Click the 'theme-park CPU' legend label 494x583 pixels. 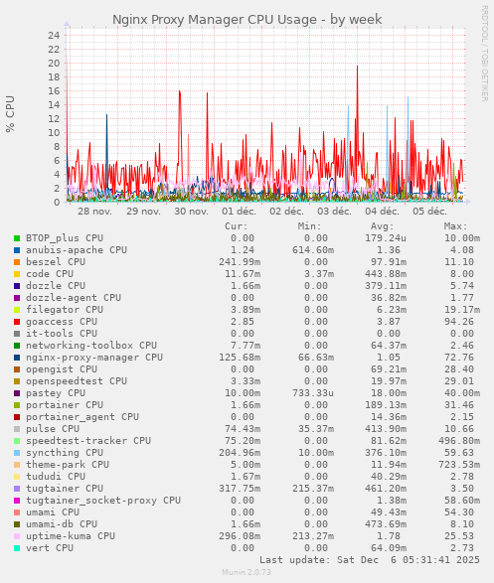[x=68, y=465]
